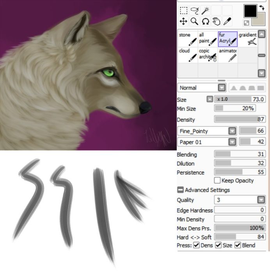Choose the all paint brush preset
This screenshot has height=273, width=270.
(x=208, y=39)
